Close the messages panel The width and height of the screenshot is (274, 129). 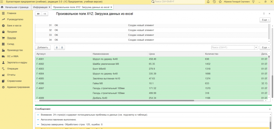pyautogui.click(x=270, y=109)
